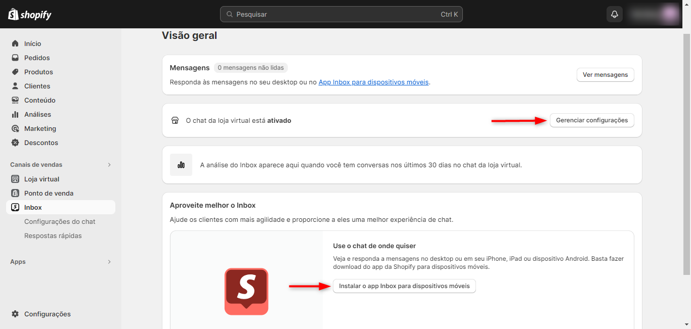This screenshot has height=329, width=691.
Task: Open Análises via the bar chart icon
Action: [15, 114]
